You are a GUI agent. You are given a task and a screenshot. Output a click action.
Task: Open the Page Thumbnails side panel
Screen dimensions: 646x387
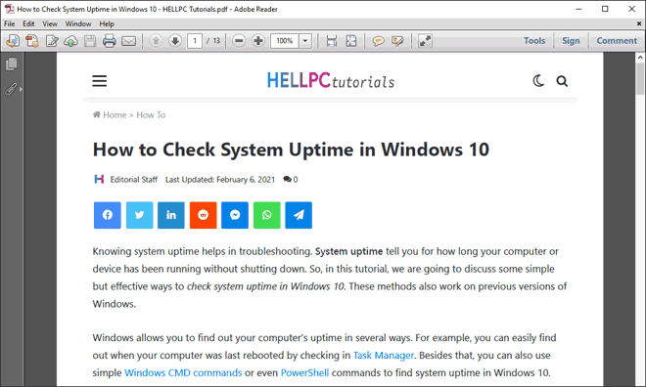coord(11,64)
